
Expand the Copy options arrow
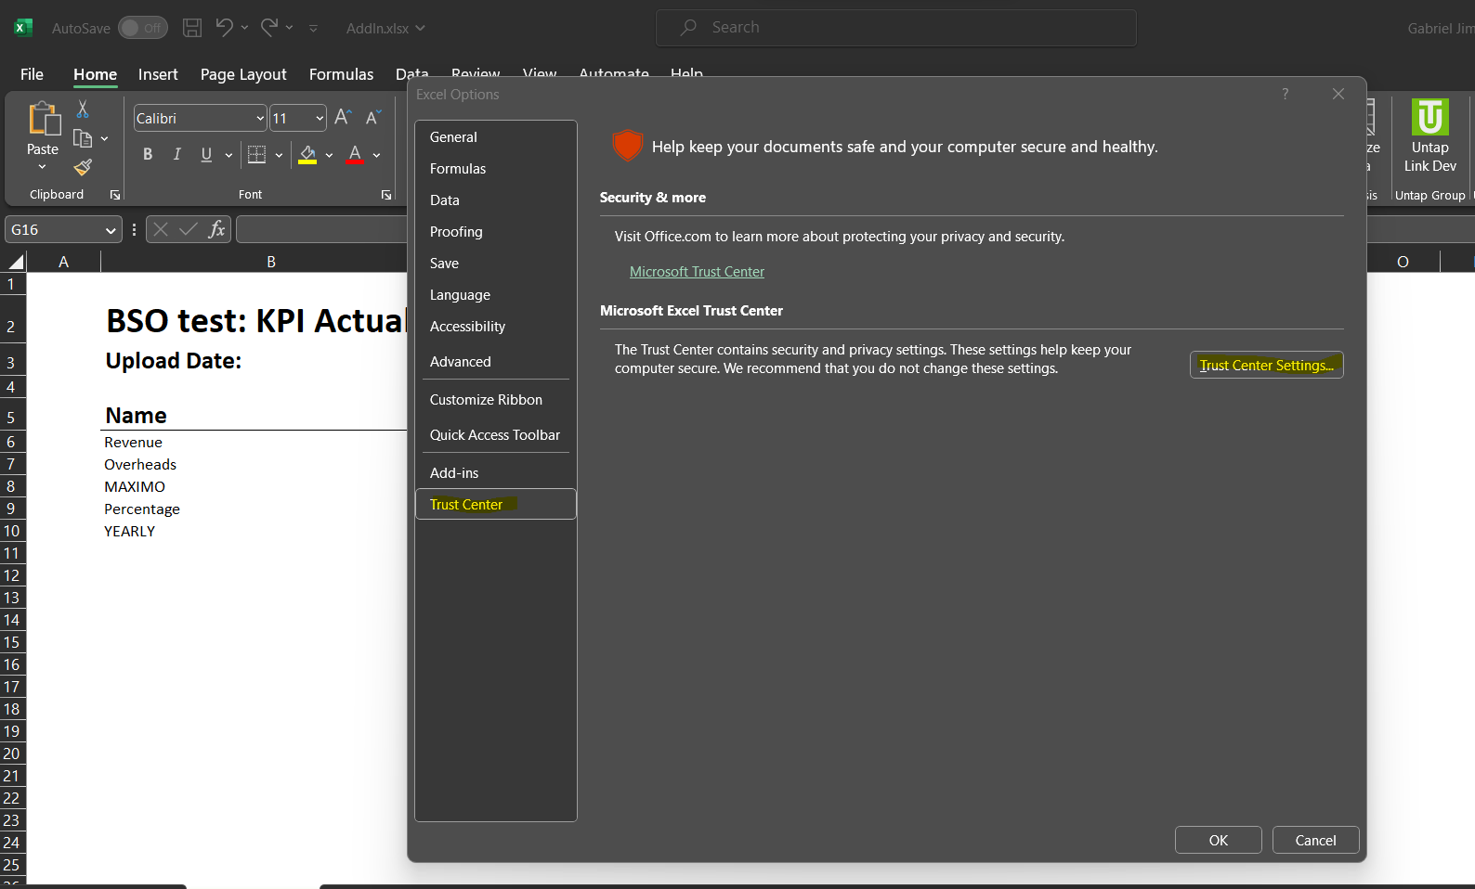click(x=104, y=139)
